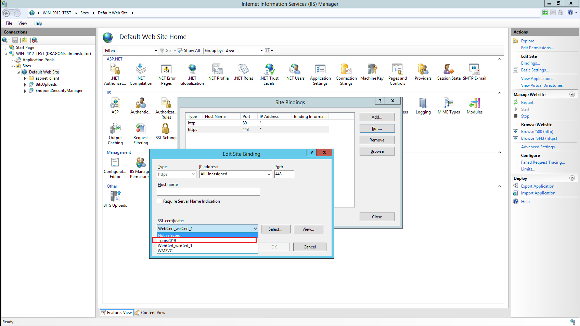Collapse the Manage Website section
Viewport: 580px width, 326px height.
572,94
